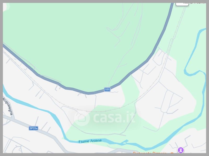This screenshot has height=156, width=209.
Task: Click the orange restaurant pin at the bottom edge
Action: 172,153
